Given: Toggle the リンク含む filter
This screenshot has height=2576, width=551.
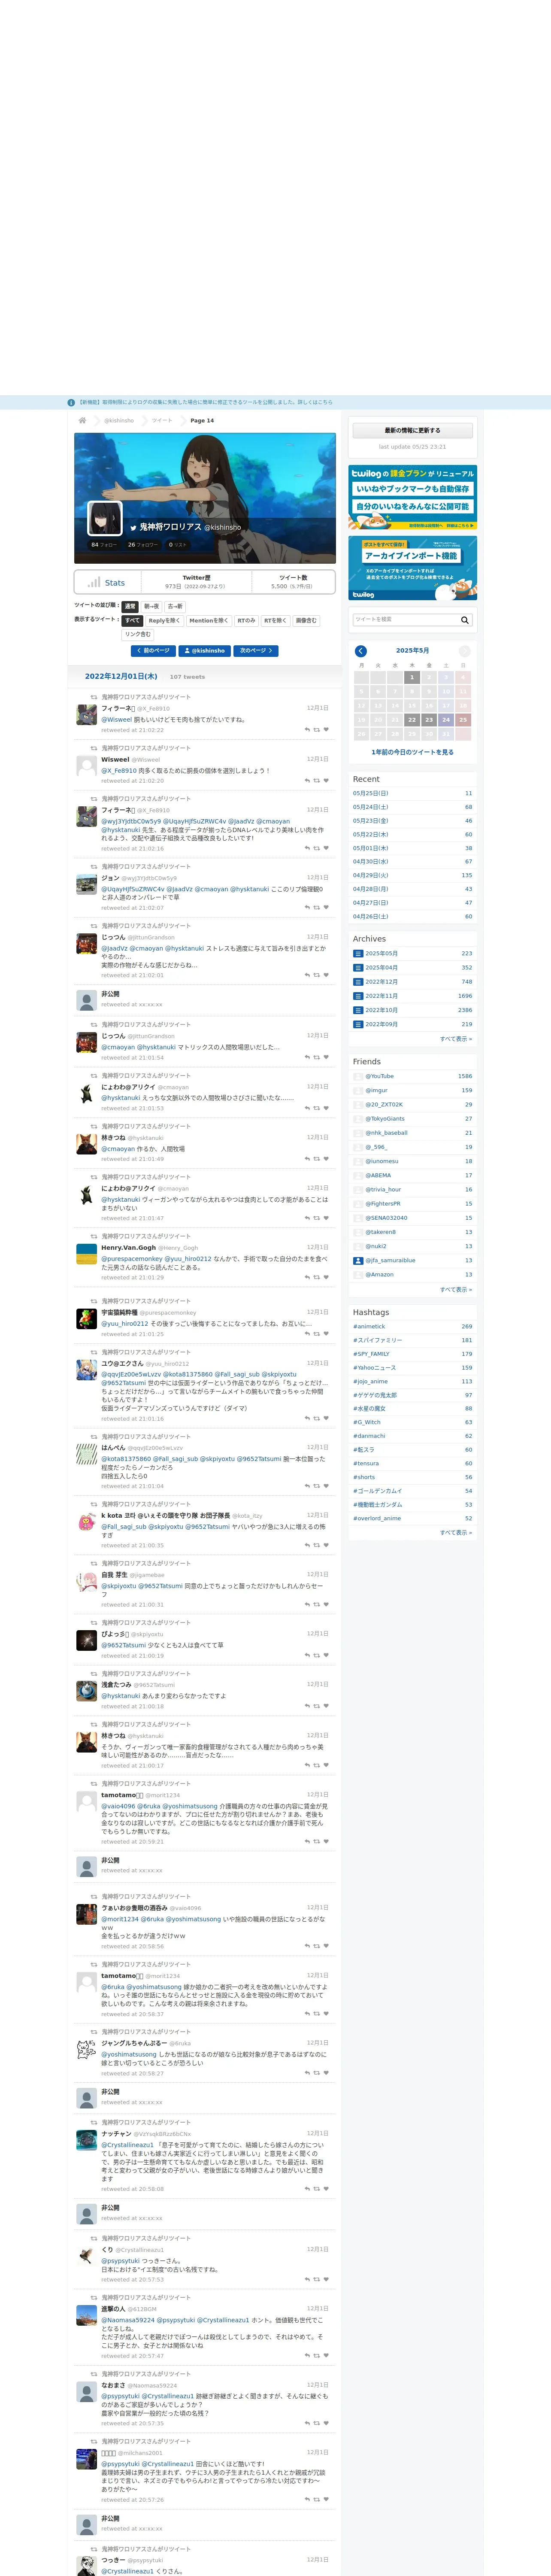Looking at the screenshot, I should pyautogui.click(x=138, y=634).
